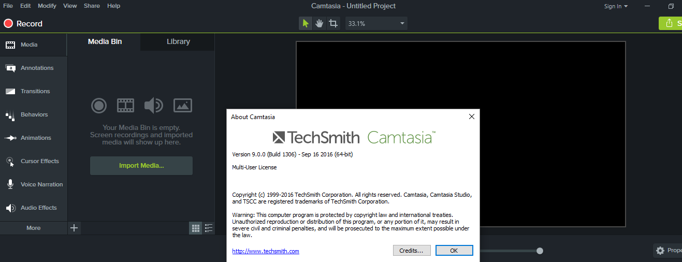Click the green Share export button
The width and height of the screenshot is (682, 262).
(x=670, y=23)
